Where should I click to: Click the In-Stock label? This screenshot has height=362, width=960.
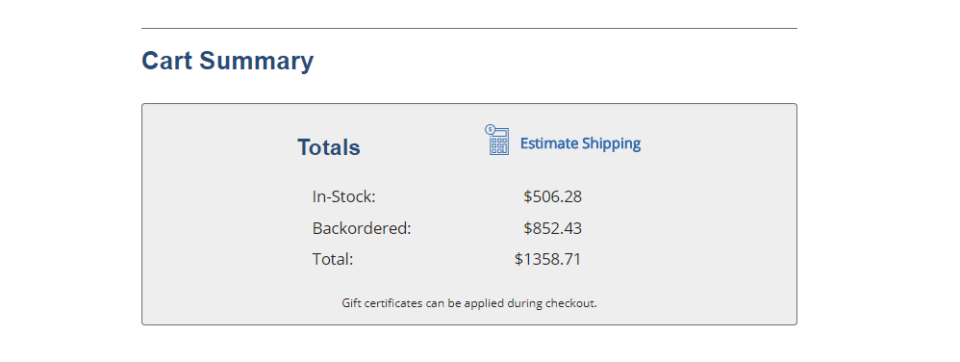click(343, 197)
